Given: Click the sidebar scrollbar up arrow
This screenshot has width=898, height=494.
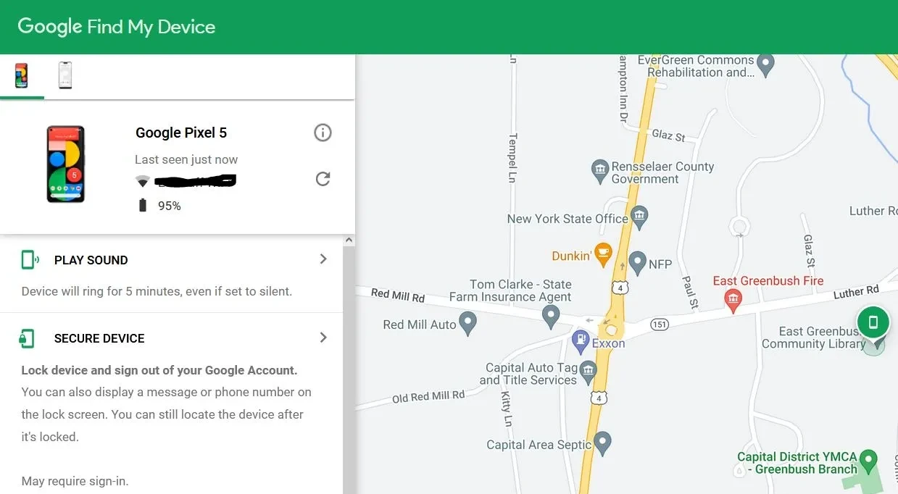Looking at the screenshot, I should 349,240.
